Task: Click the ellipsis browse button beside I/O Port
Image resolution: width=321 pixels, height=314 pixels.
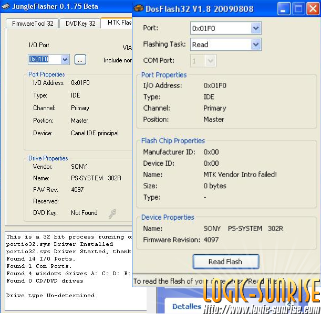Action: pos(80,60)
